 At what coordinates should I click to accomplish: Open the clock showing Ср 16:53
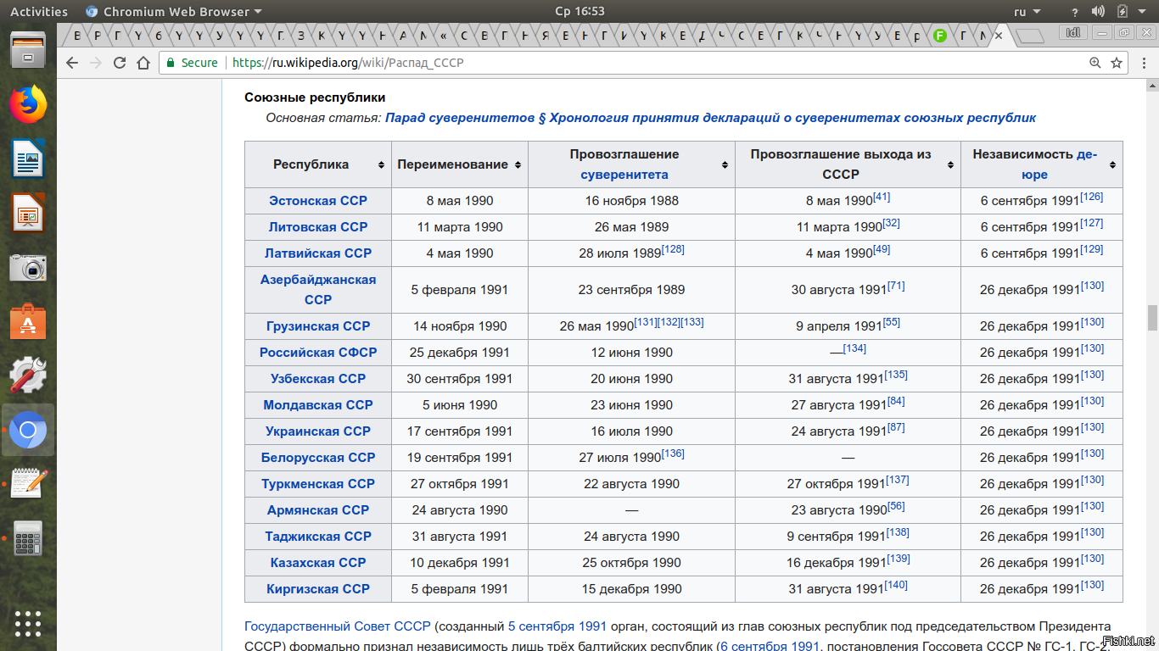coord(579,11)
